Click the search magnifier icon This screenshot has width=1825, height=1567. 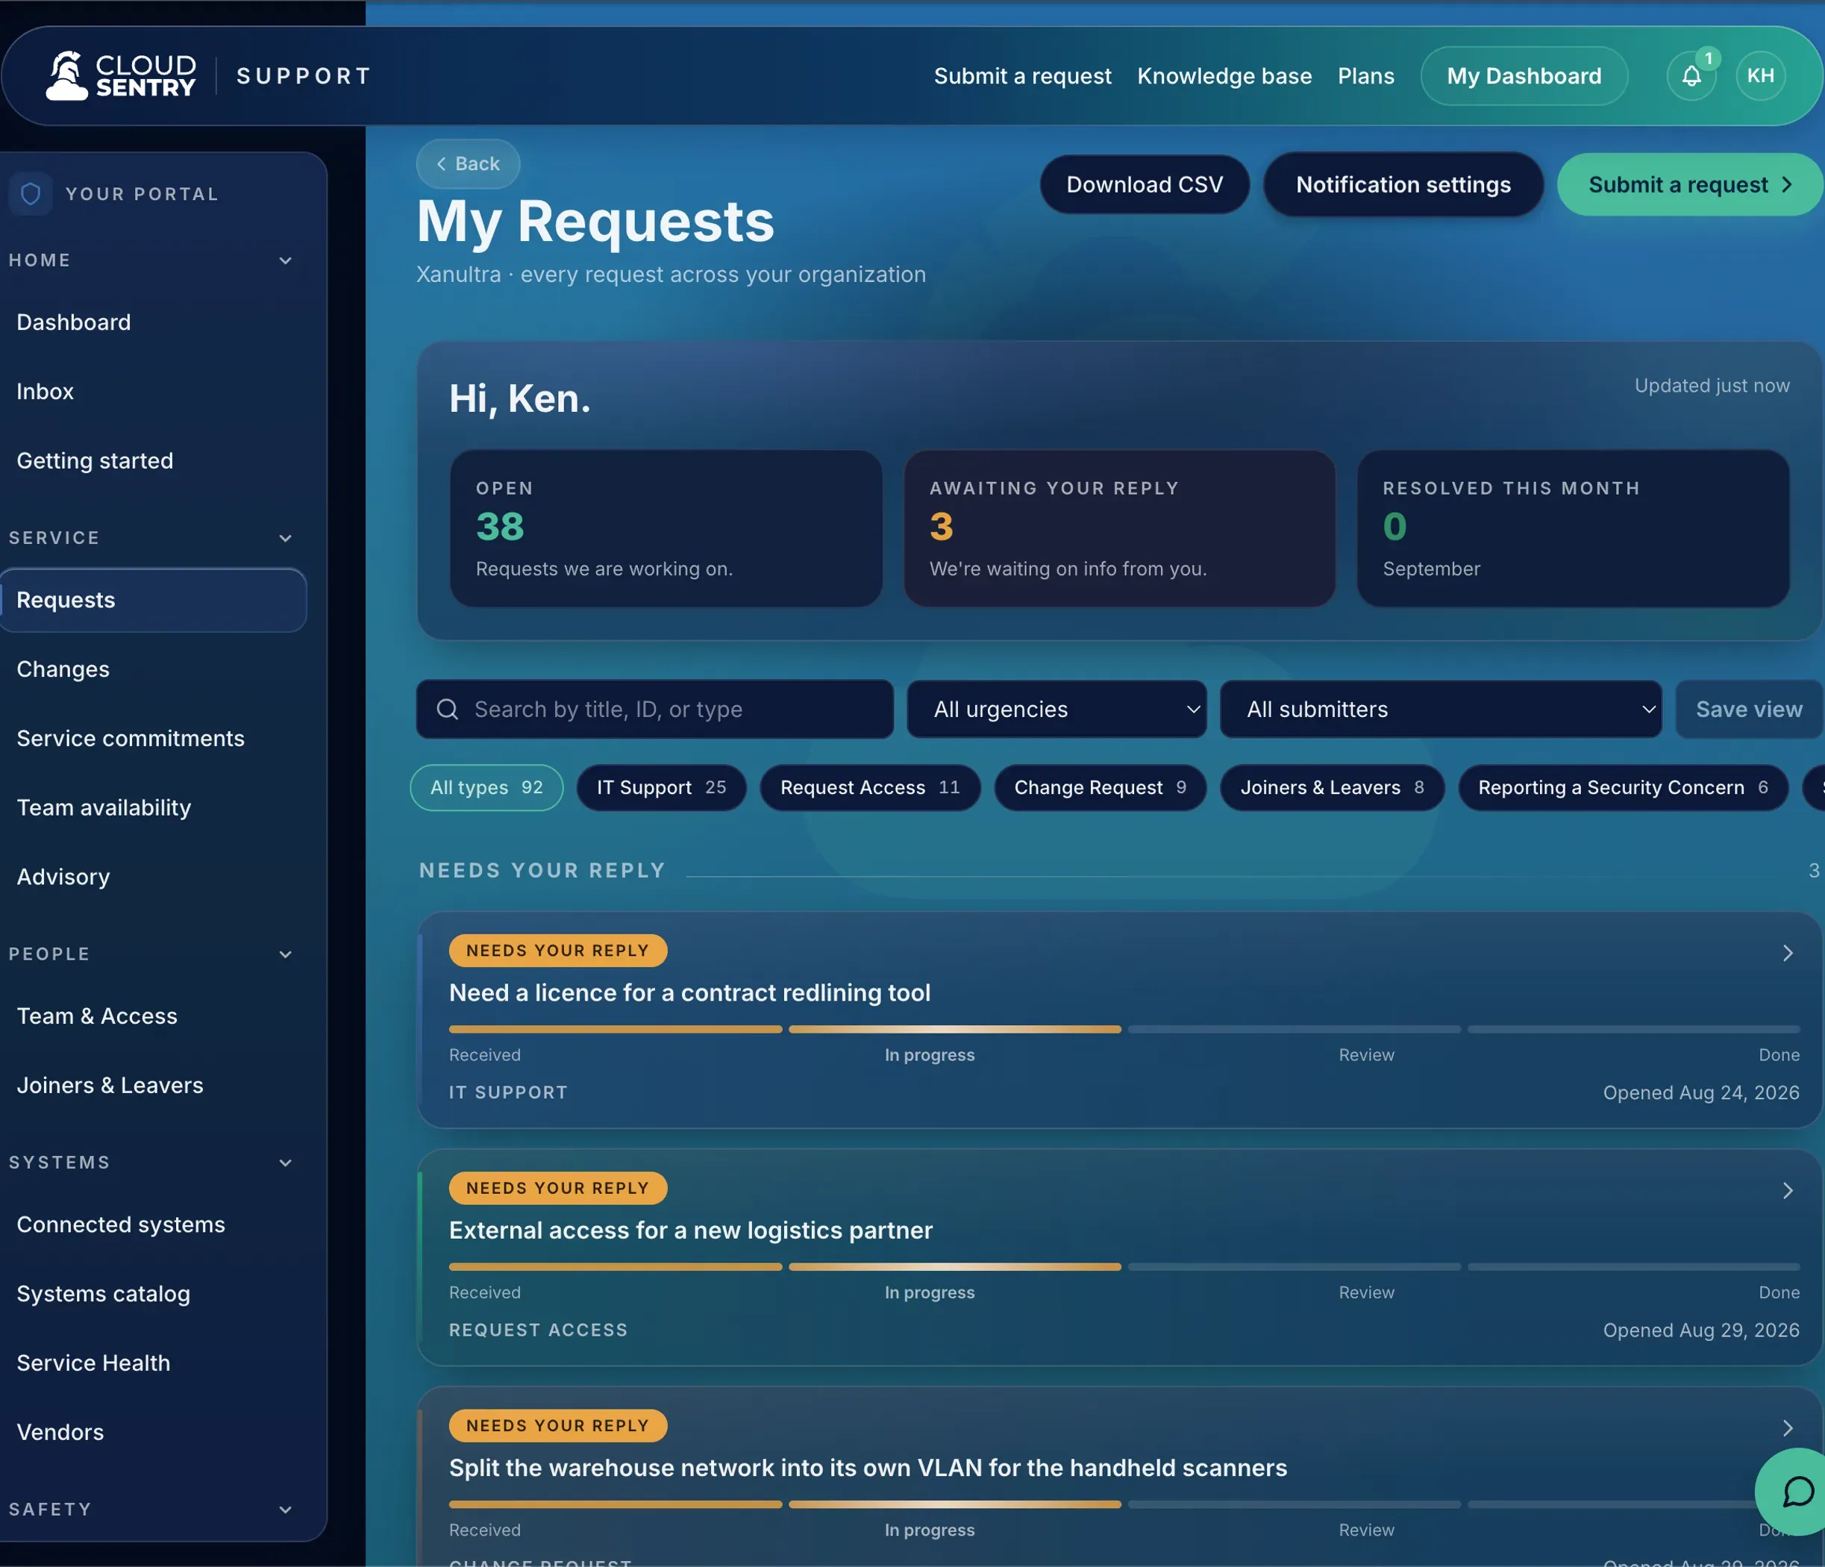pos(448,709)
